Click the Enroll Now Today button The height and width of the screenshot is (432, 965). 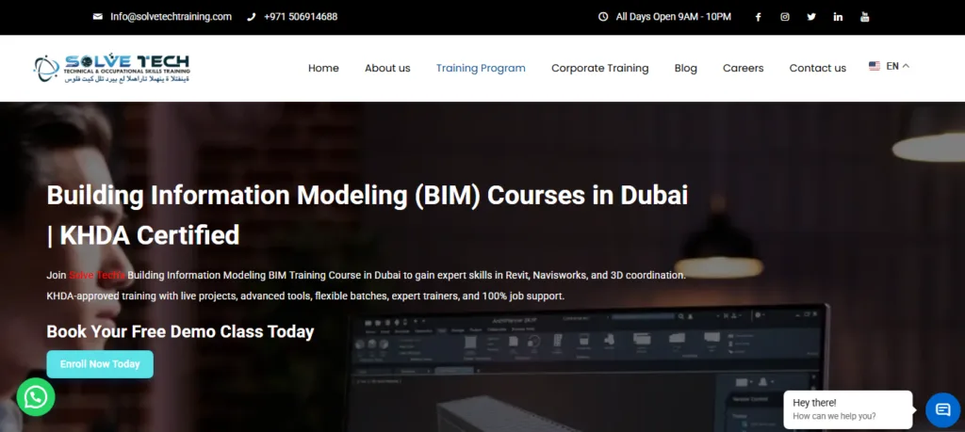coord(100,364)
